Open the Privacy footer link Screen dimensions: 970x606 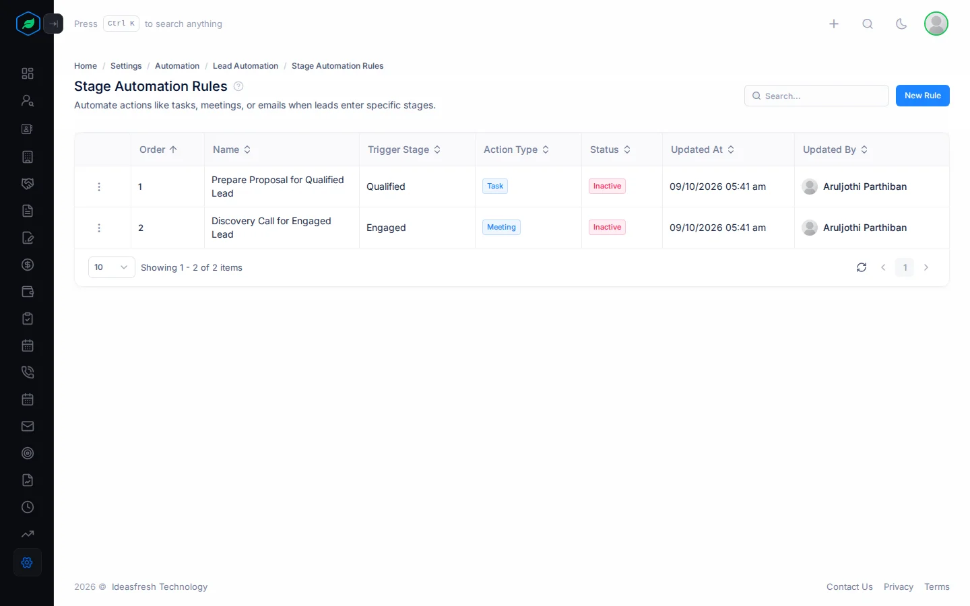pos(899,587)
